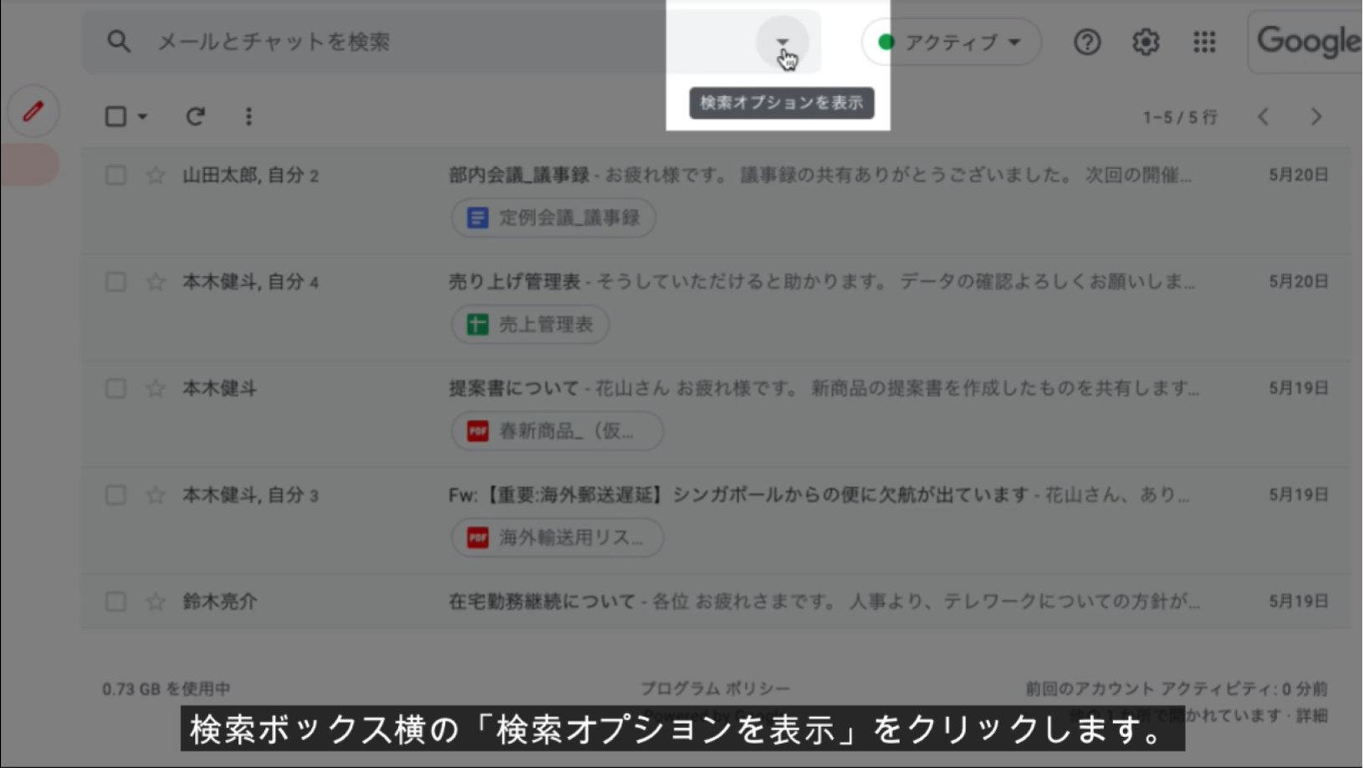1364x768 pixels.
Task: Check the 在宅勤務継続について email checkbox
Action: pos(115,602)
